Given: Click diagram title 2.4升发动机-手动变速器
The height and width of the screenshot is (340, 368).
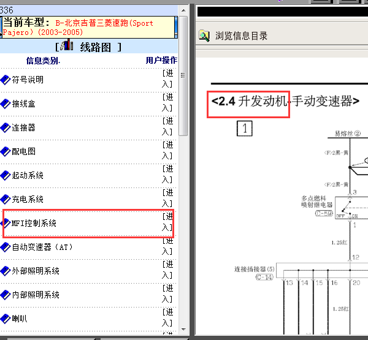Looking at the screenshot, I should click(x=285, y=101).
